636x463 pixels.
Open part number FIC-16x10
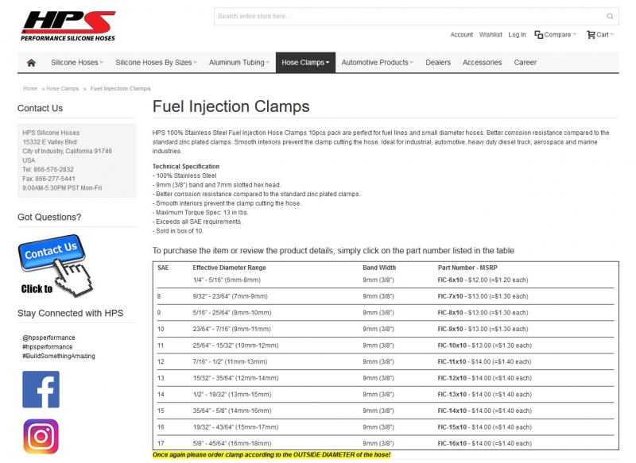452,444
